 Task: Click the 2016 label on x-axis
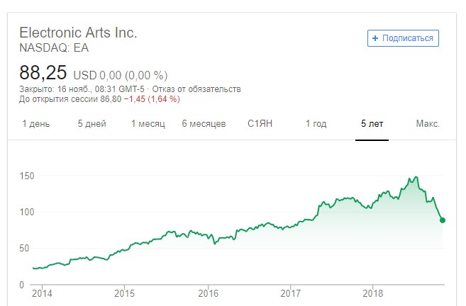[208, 292]
